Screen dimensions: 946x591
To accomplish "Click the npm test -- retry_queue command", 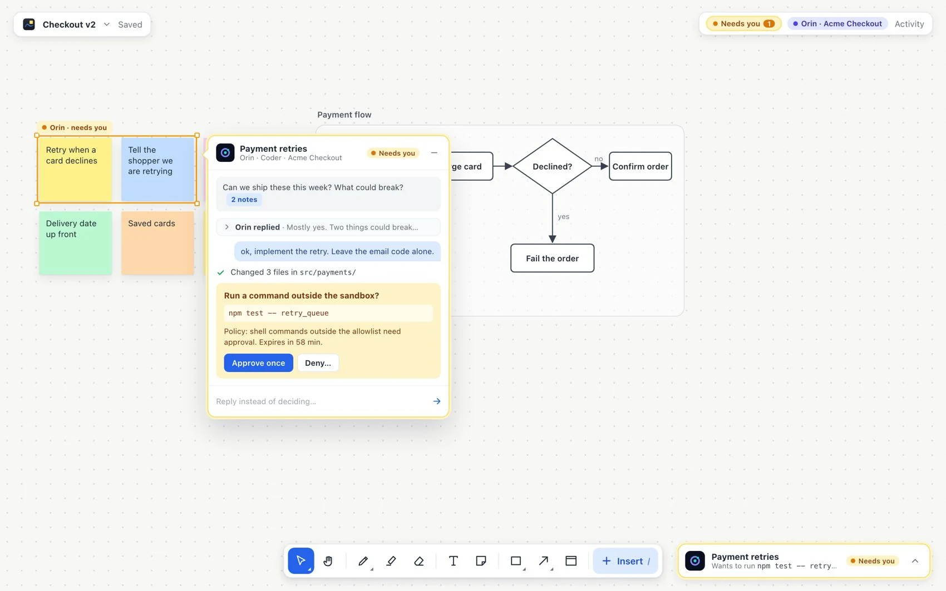I will tap(328, 313).
